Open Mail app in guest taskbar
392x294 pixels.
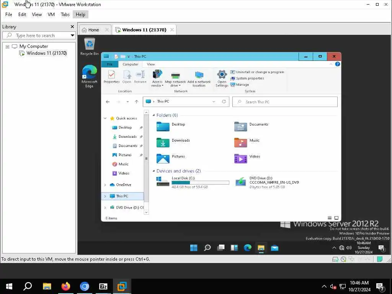coord(274,248)
